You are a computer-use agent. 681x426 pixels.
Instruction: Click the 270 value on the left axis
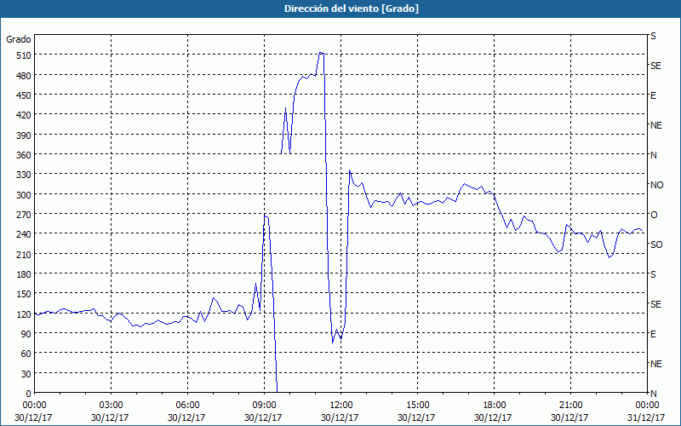(x=23, y=215)
